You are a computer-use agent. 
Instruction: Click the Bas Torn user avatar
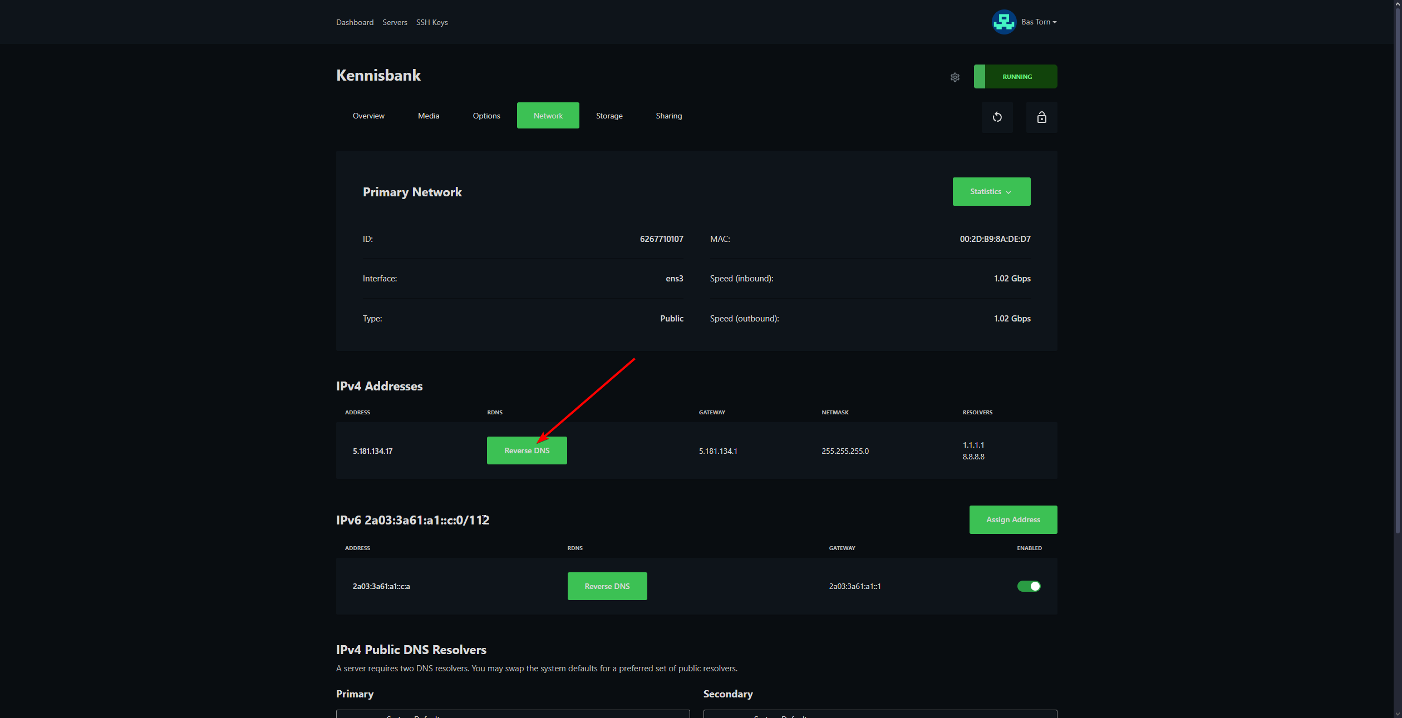tap(1003, 22)
